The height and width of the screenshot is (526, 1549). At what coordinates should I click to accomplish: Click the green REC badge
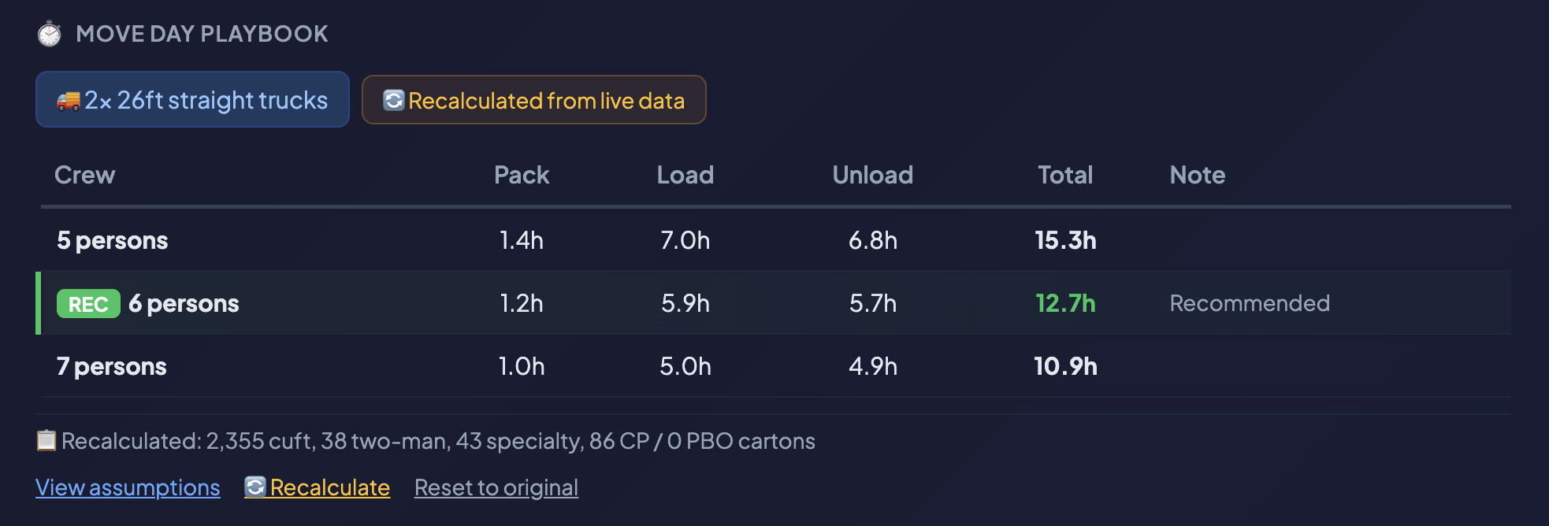point(88,304)
